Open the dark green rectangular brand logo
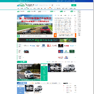Screen dimensions: 94x94 click(72, 51)
